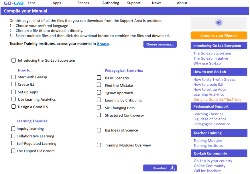250x174 pixels.
Task: Play the video in the sidebar
Action: 219,23
